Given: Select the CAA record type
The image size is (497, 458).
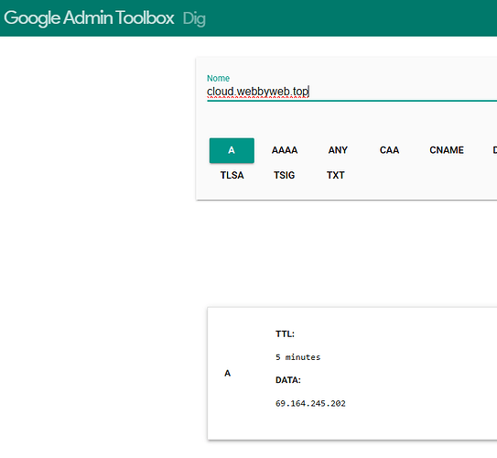Looking at the screenshot, I should click(x=389, y=150).
